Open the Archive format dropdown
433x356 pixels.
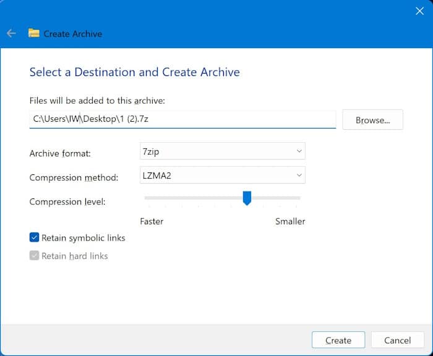click(x=222, y=151)
